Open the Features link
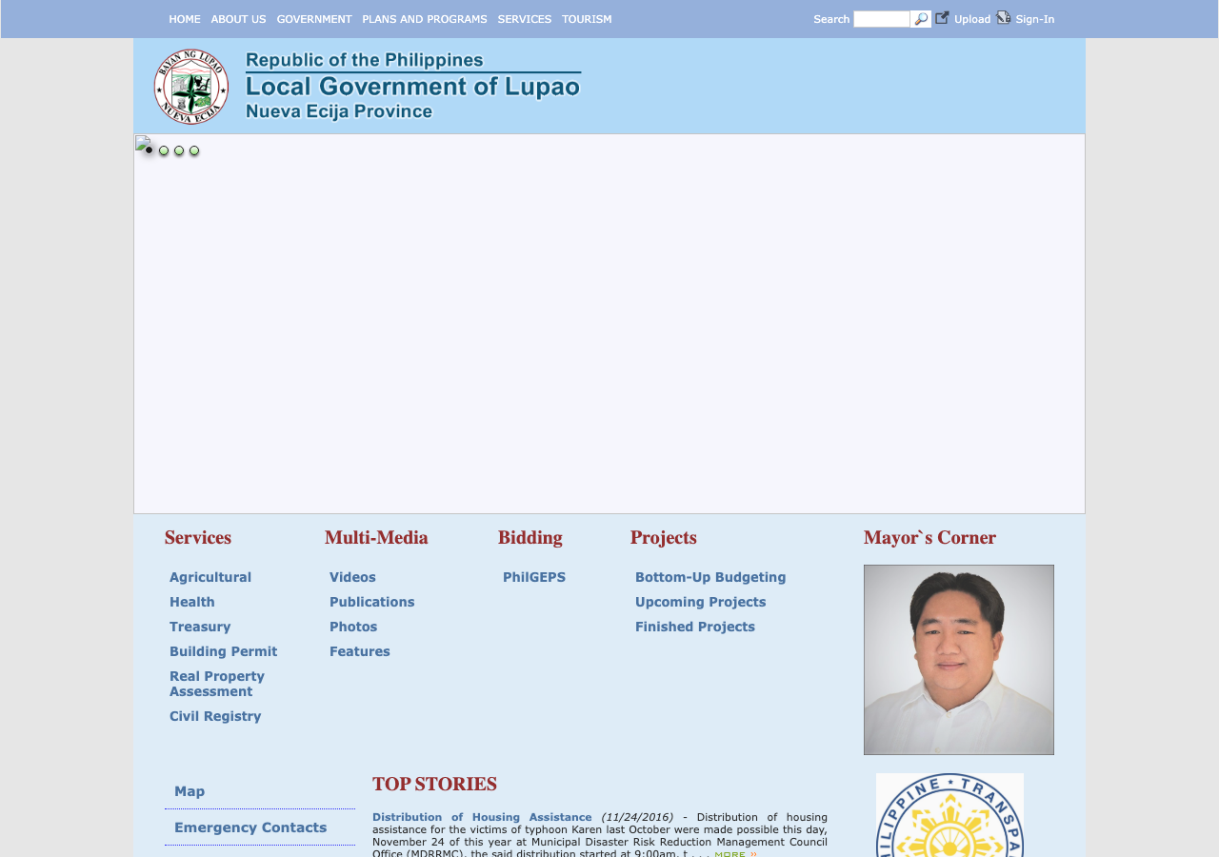 [360, 651]
